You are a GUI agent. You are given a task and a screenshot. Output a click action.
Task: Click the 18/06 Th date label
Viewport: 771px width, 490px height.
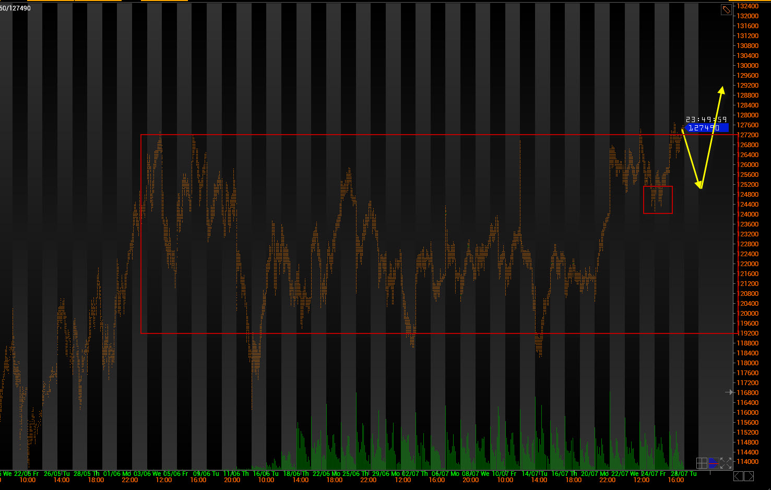(296, 474)
